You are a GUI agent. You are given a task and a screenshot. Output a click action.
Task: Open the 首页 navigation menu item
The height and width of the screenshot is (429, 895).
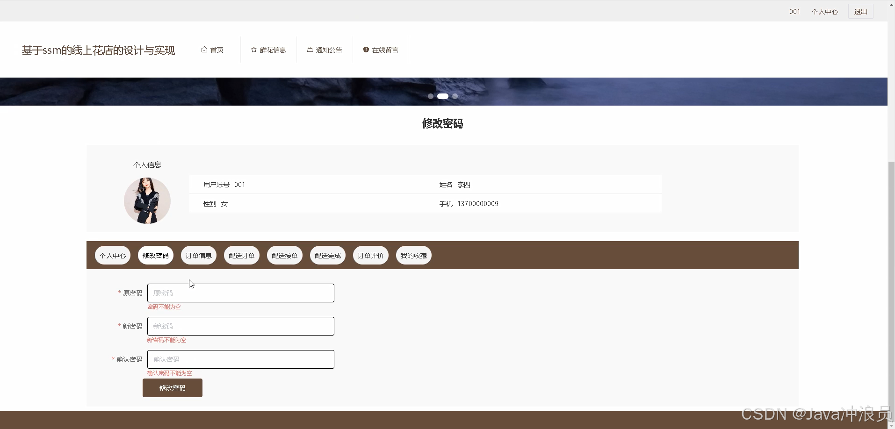point(216,49)
